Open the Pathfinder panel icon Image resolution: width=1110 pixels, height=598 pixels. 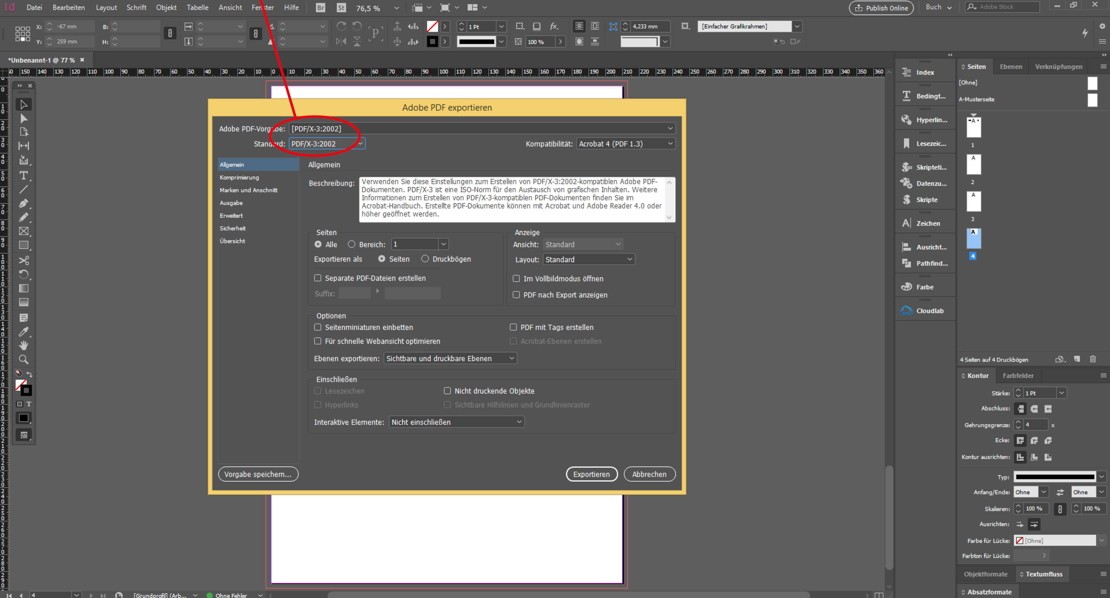tap(906, 263)
